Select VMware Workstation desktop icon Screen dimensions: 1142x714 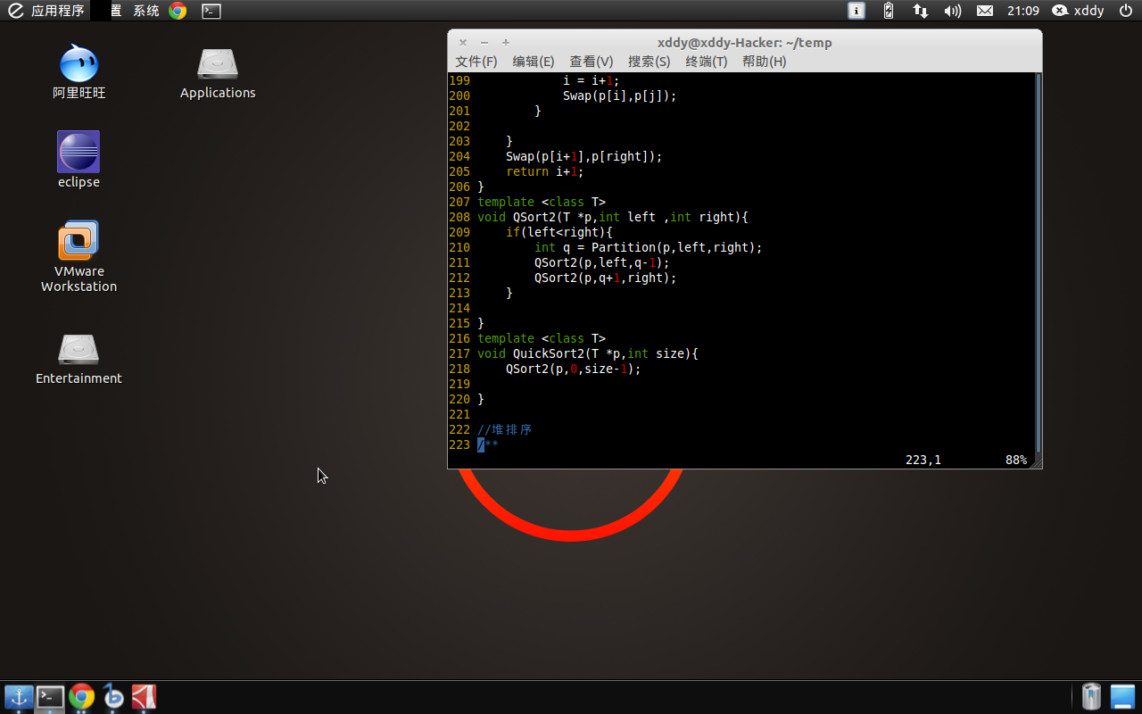(79, 257)
